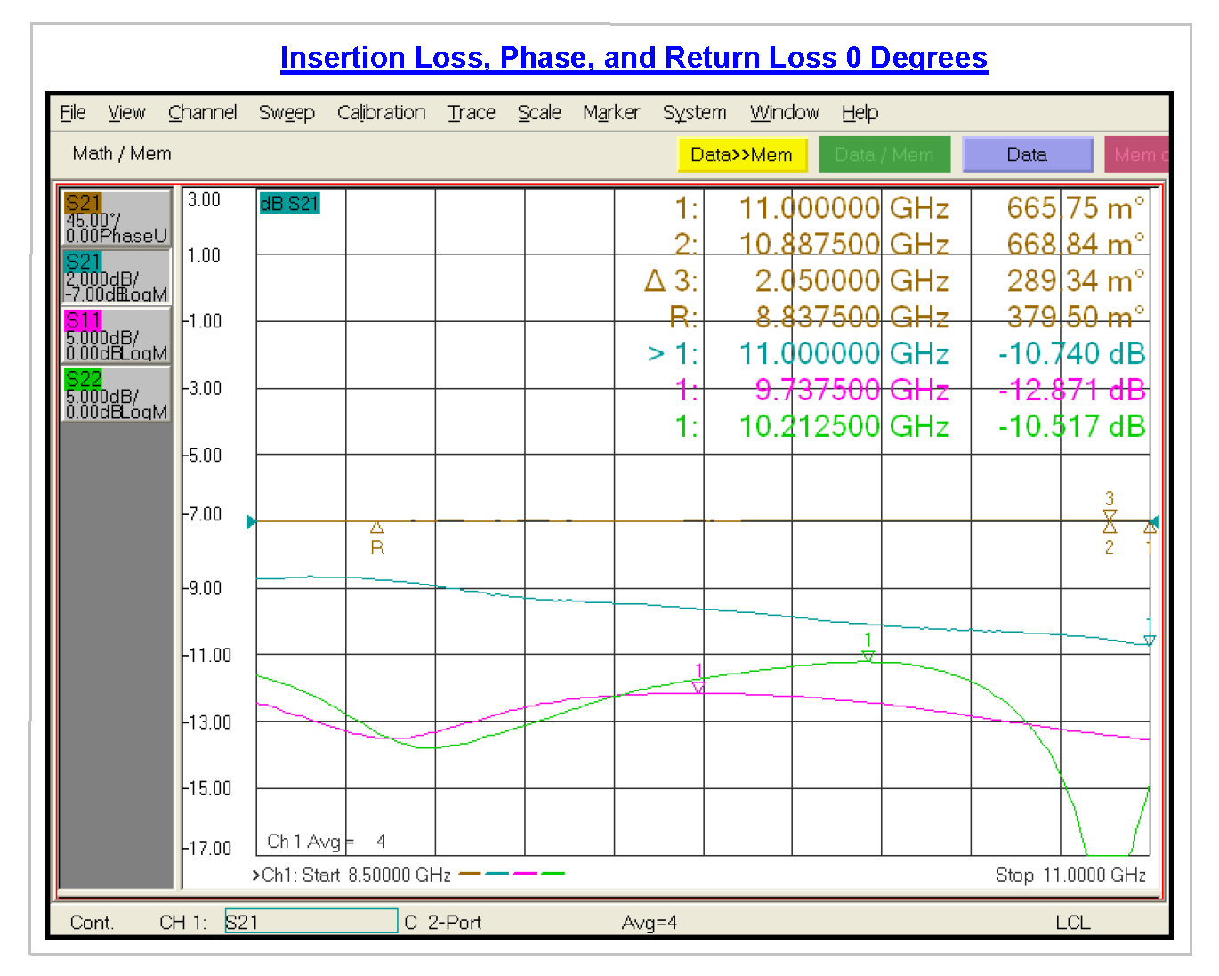
Task: Click the Data/Mem button
Action: click(x=884, y=154)
